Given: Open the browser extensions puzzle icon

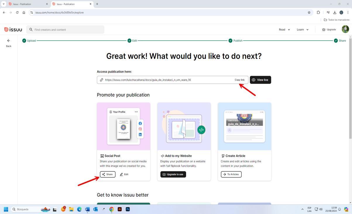Looking at the screenshot, I should coord(318,13).
